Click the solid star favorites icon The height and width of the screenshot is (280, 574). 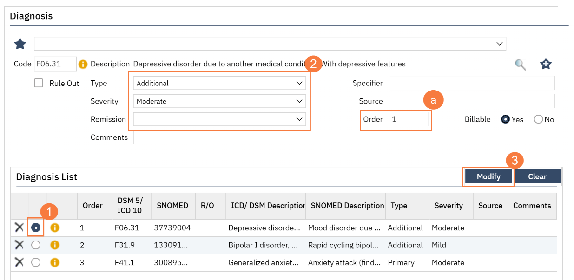click(x=20, y=44)
